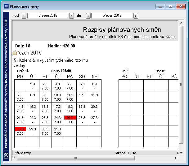
Task: Click calendar cell 9.3
Action: tap(45, 97)
